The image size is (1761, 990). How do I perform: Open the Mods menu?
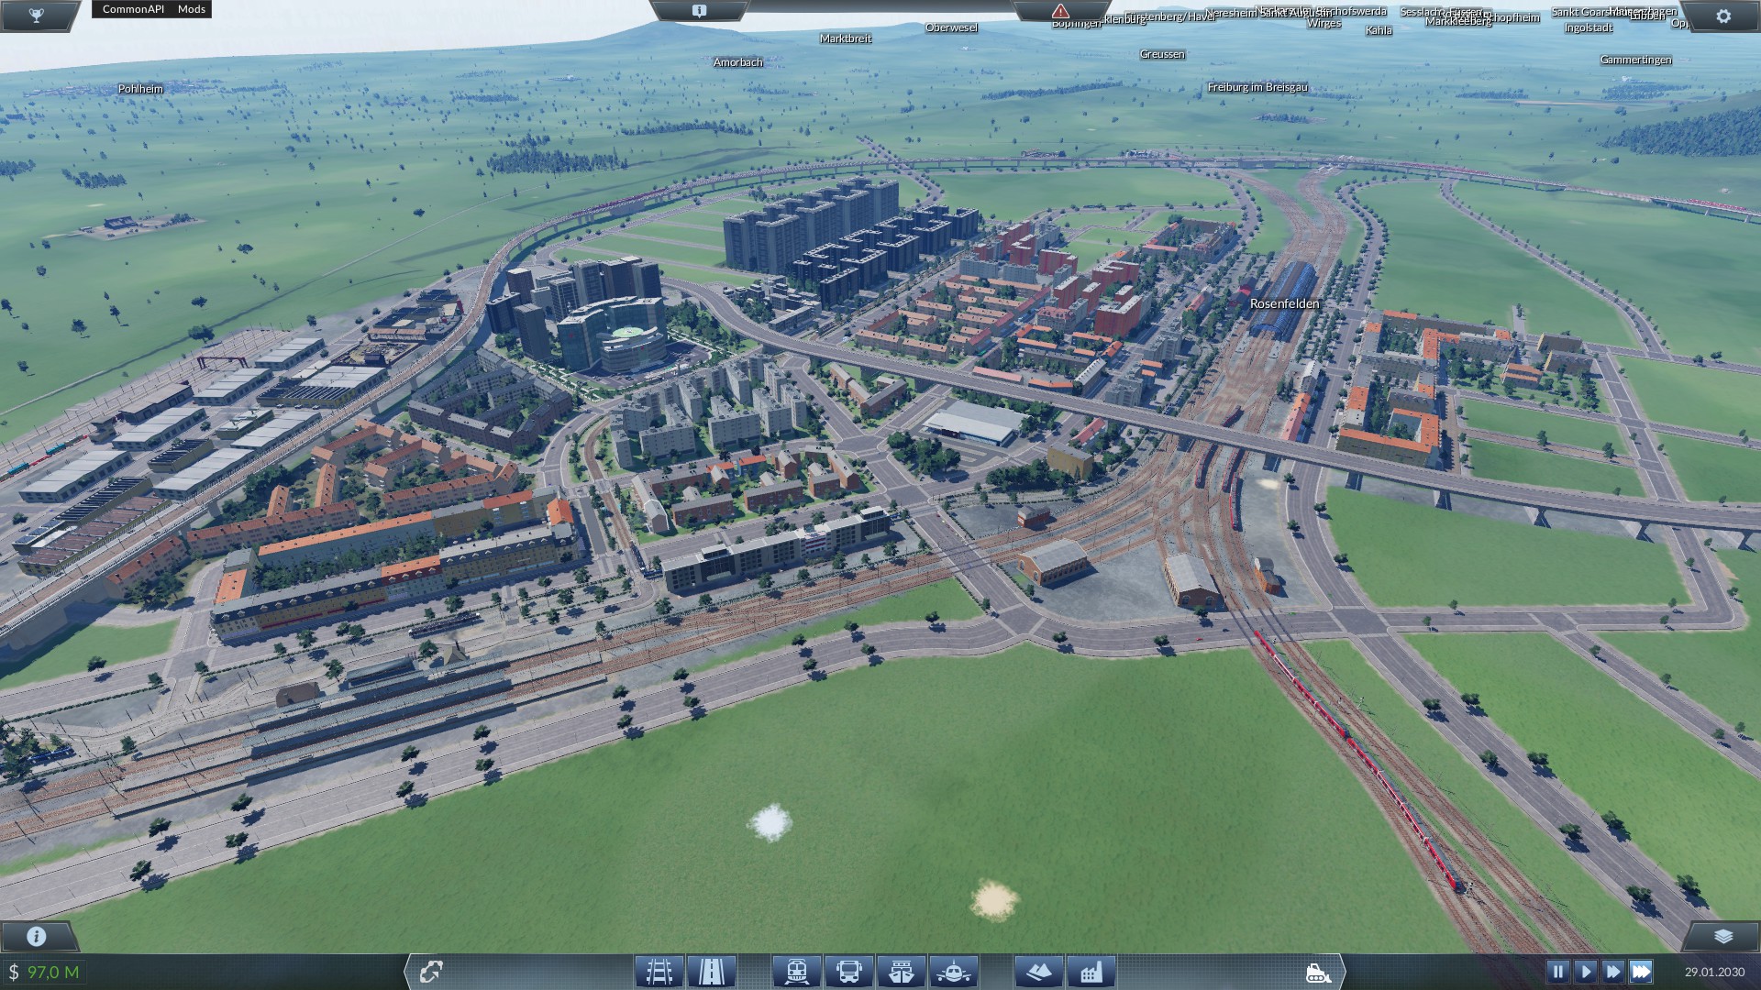192,9
